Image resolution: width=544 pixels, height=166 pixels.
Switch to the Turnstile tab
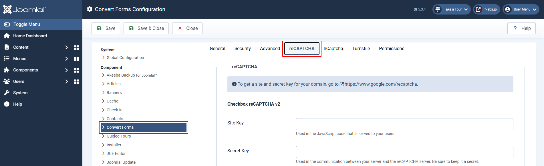point(361,49)
